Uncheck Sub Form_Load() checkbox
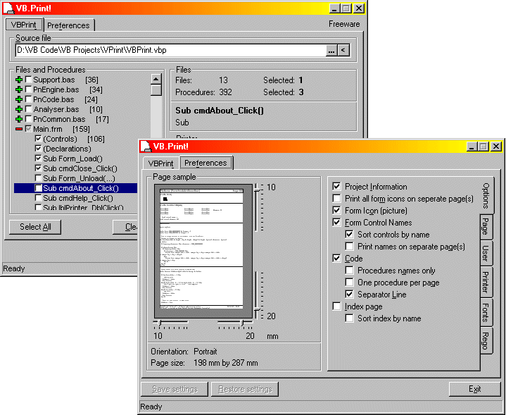This screenshot has width=506, height=415. click(x=38, y=159)
